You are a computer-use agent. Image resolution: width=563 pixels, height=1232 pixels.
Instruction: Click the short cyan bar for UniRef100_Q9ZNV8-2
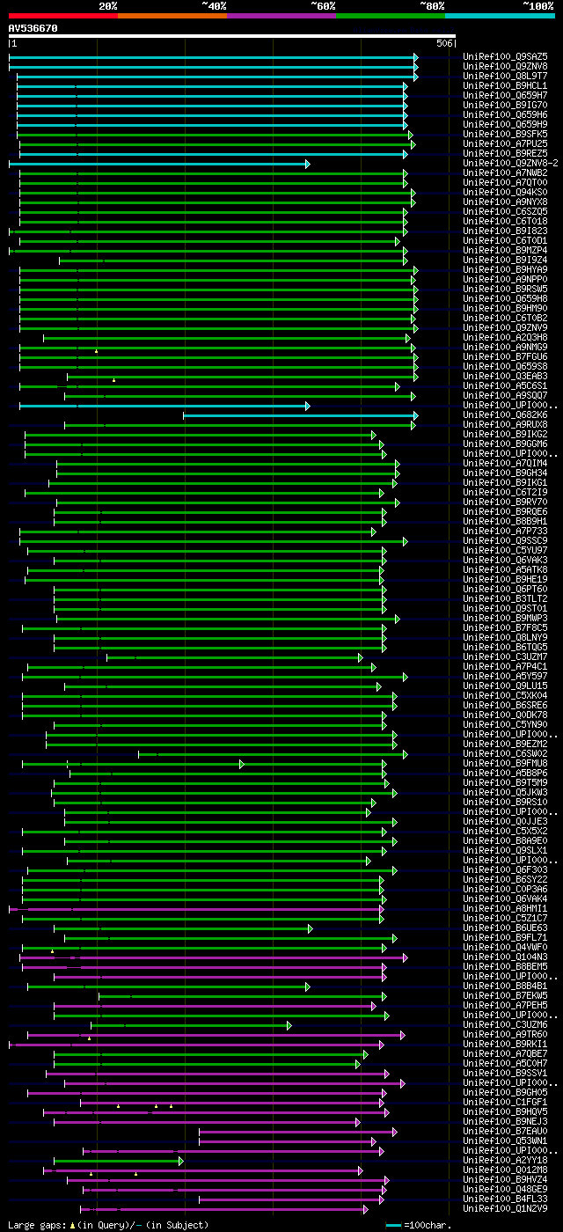(158, 164)
